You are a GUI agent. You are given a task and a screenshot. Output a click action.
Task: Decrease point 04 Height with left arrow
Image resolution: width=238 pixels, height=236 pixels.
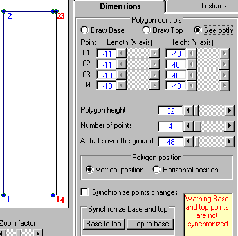pos(192,86)
